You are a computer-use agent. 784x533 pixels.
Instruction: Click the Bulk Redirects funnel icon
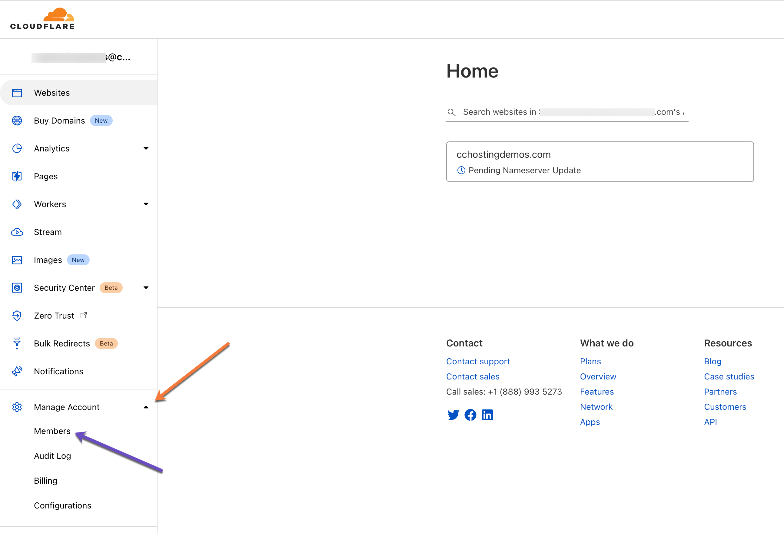(17, 343)
